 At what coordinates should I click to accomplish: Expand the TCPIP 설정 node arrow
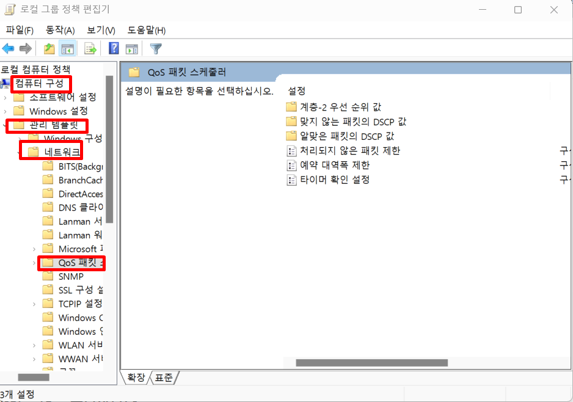[34, 304]
